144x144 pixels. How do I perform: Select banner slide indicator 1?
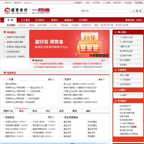tap(91, 55)
